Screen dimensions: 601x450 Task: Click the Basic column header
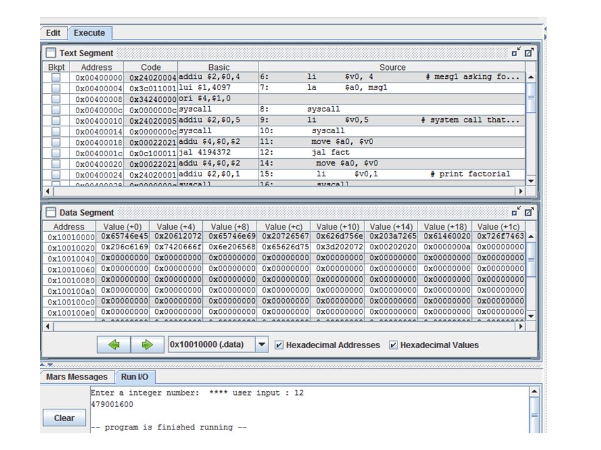218,67
